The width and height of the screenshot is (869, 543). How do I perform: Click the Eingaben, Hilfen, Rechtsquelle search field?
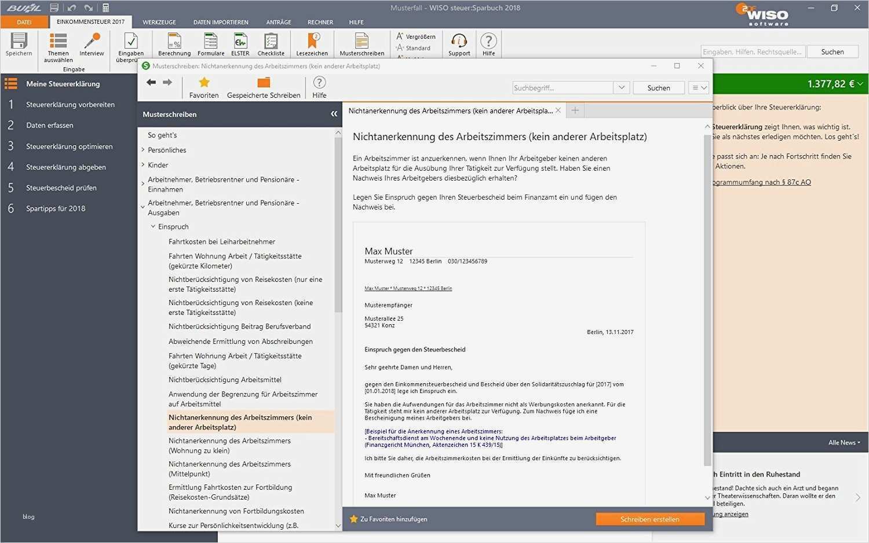pyautogui.click(x=752, y=52)
